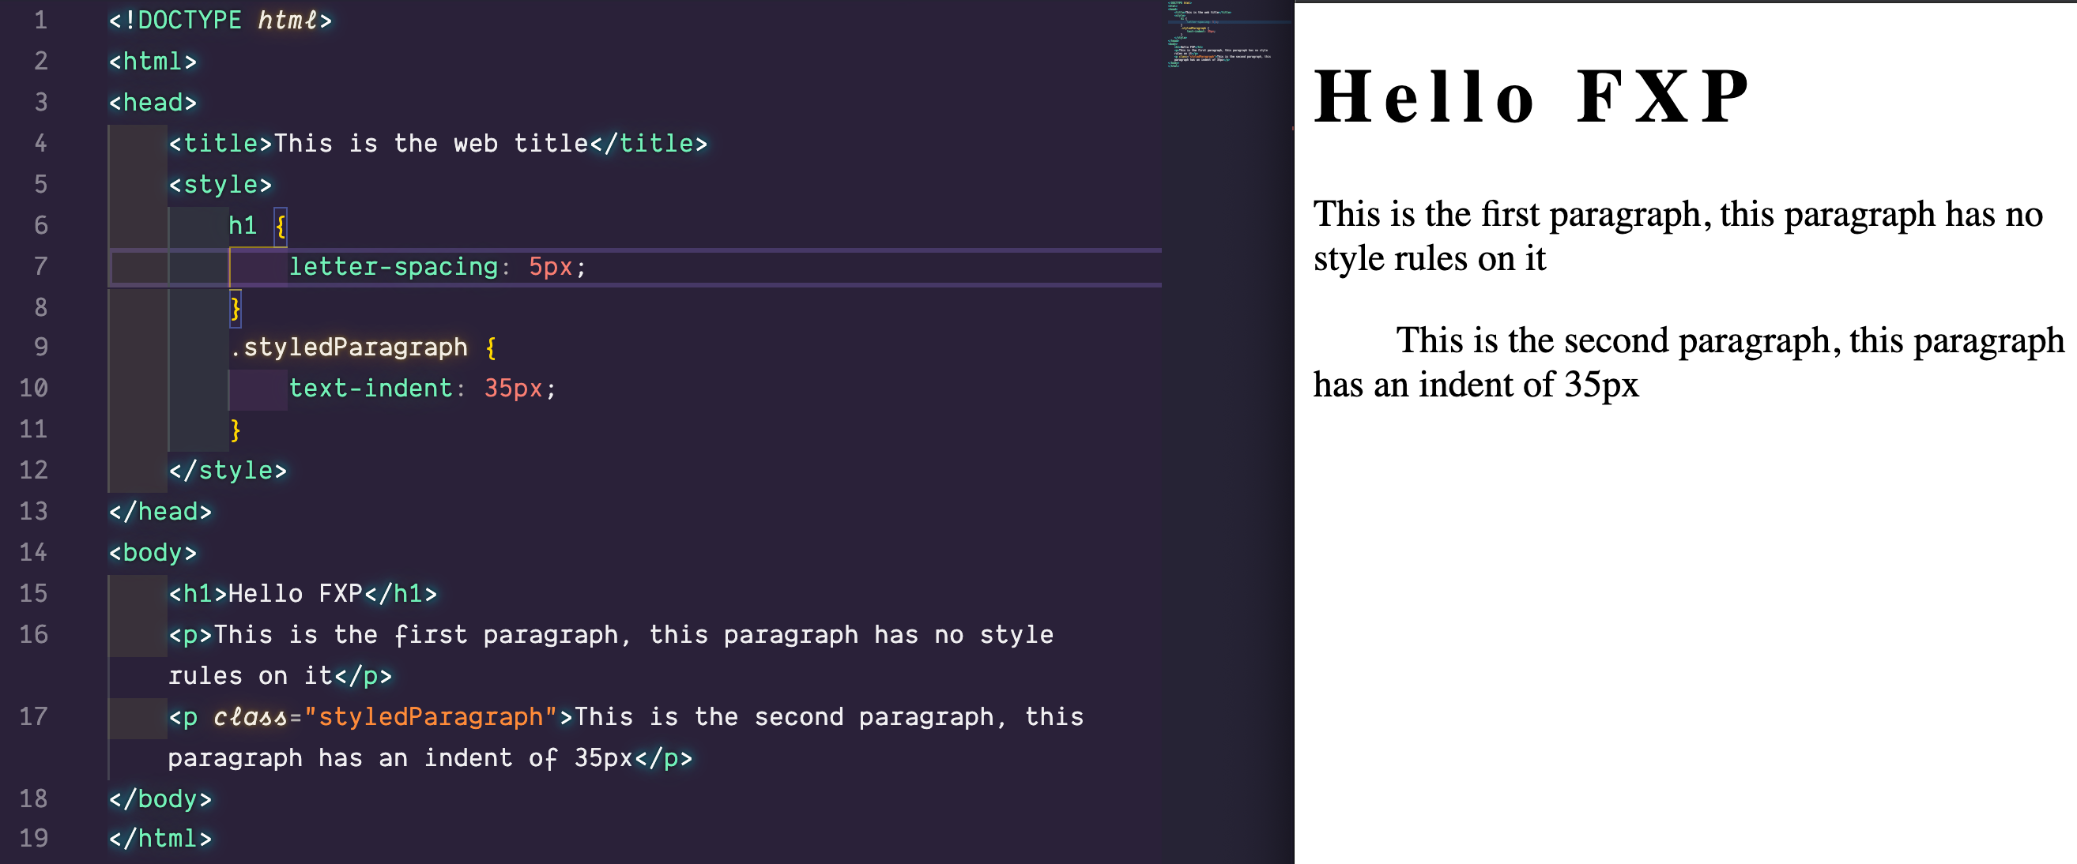This screenshot has width=2077, height=864.
Task: Click the .styledParagraph selector in the style block
Action: (349, 347)
